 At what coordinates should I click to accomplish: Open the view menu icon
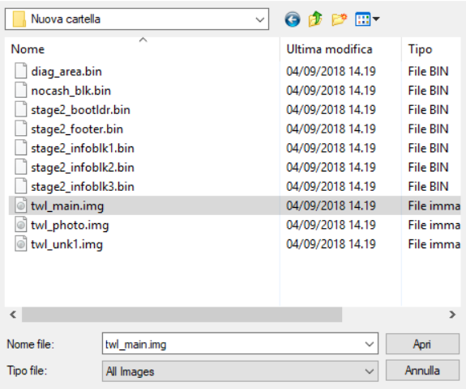tap(367, 19)
